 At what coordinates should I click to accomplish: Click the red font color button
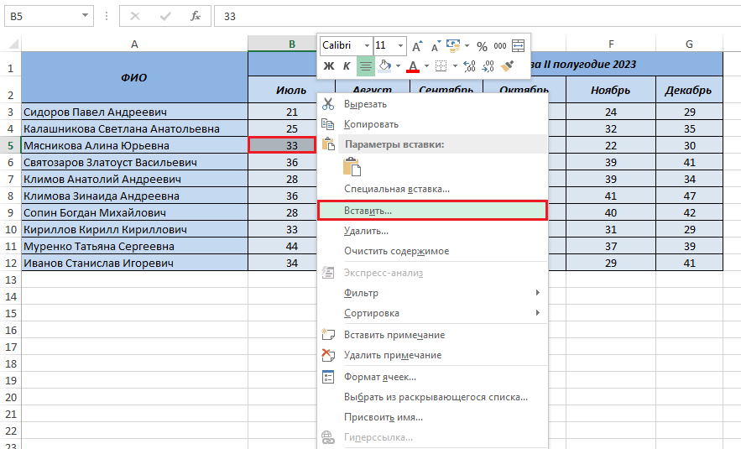click(x=412, y=65)
